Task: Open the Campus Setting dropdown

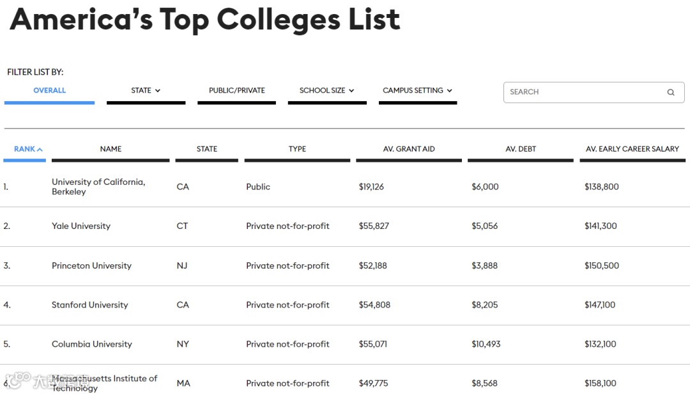Action: point(417,91)
